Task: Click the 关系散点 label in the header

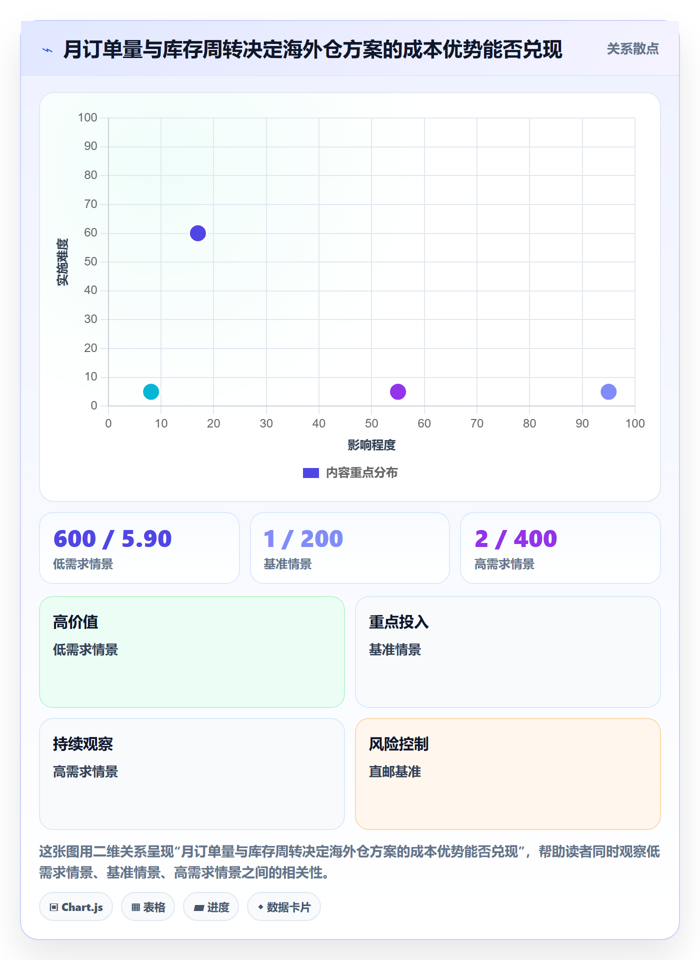Action: (x=633, y=49)
